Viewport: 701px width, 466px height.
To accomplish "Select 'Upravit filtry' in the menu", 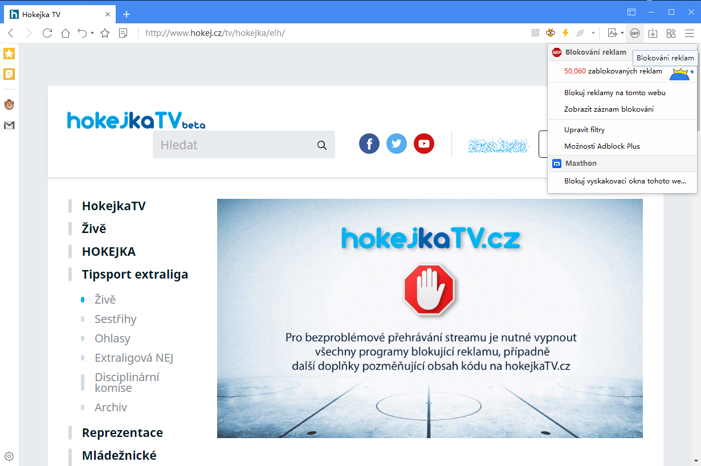I will click(584, 129).
